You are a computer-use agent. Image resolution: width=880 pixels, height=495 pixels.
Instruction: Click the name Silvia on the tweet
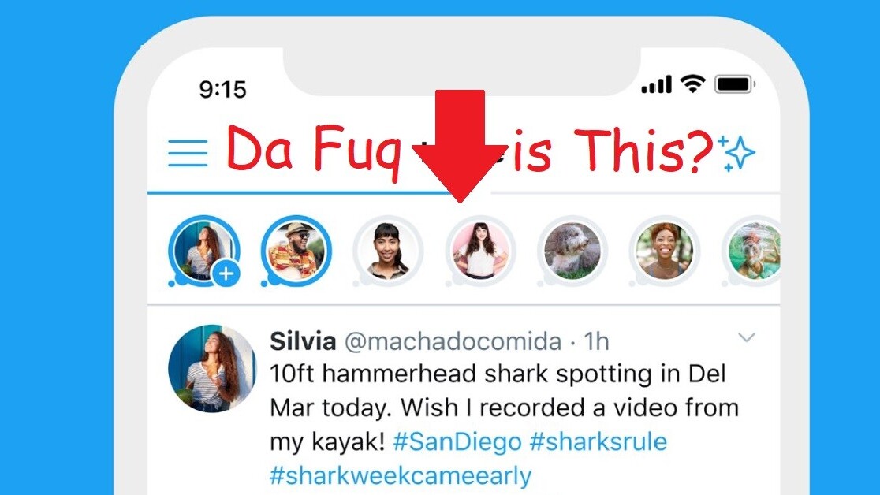click(x=303, y=341)
